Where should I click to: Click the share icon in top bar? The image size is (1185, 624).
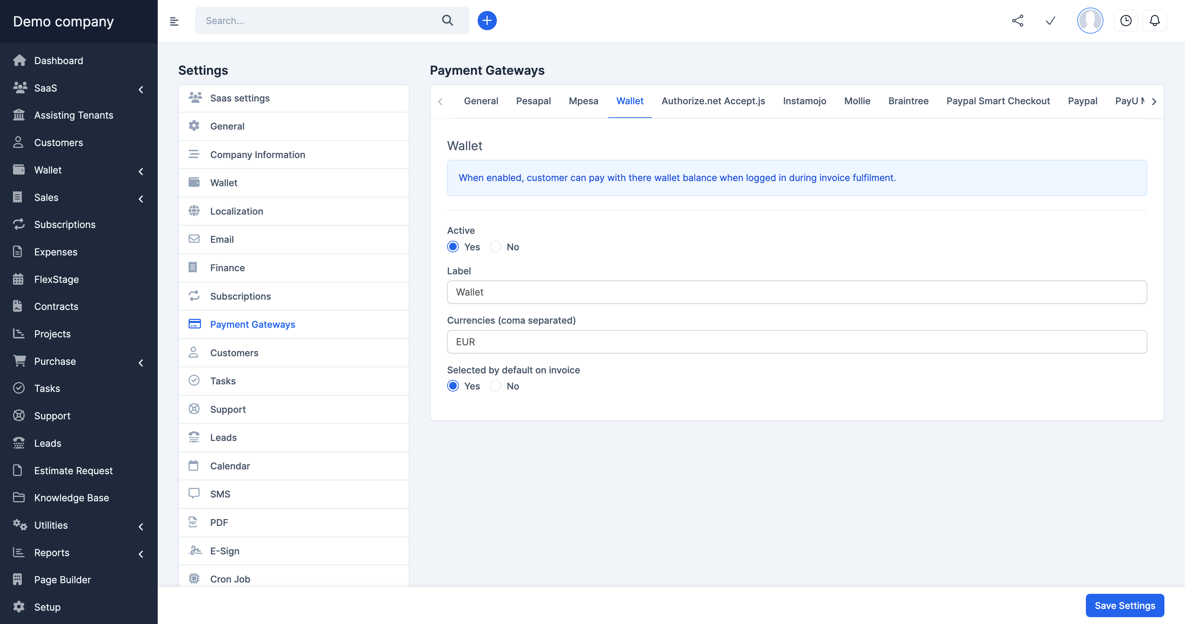click(x=1018, y=21)
